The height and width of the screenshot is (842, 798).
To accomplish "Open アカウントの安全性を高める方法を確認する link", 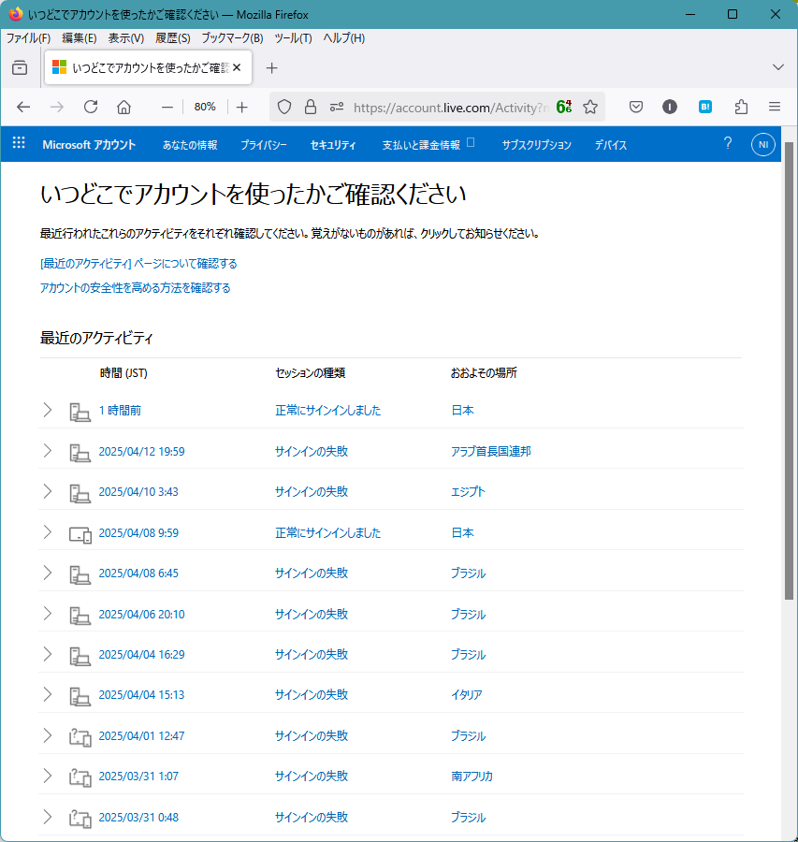I will [136, 288].
